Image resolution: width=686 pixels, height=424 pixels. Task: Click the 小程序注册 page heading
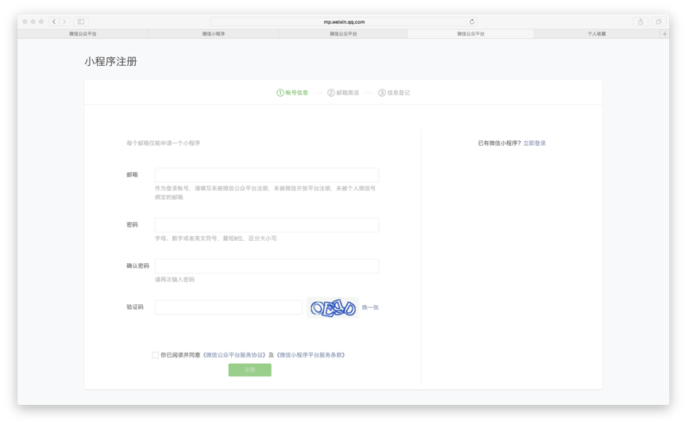[x=110, y=62]
